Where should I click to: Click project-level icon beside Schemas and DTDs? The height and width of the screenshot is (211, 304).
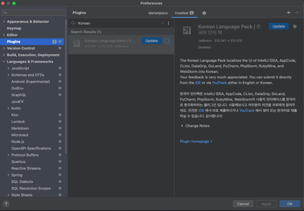pyautogui.click(x=60, y=75)
